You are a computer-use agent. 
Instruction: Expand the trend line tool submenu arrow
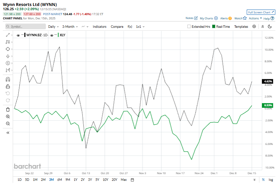pos(12,35)
